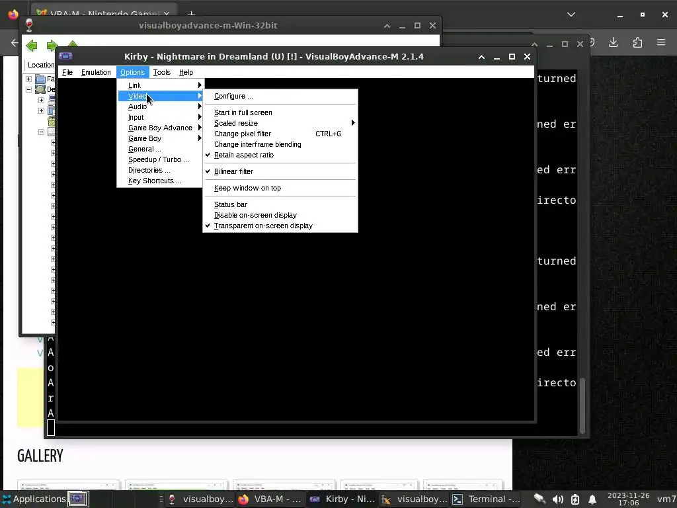Open Firefox downloads arrow icon
This screenshot has width=677, height=508.
[x=613, y=42]
